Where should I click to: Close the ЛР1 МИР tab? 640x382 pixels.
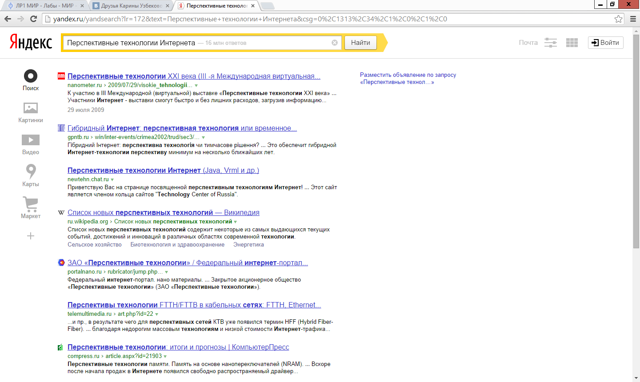(82, 6)
